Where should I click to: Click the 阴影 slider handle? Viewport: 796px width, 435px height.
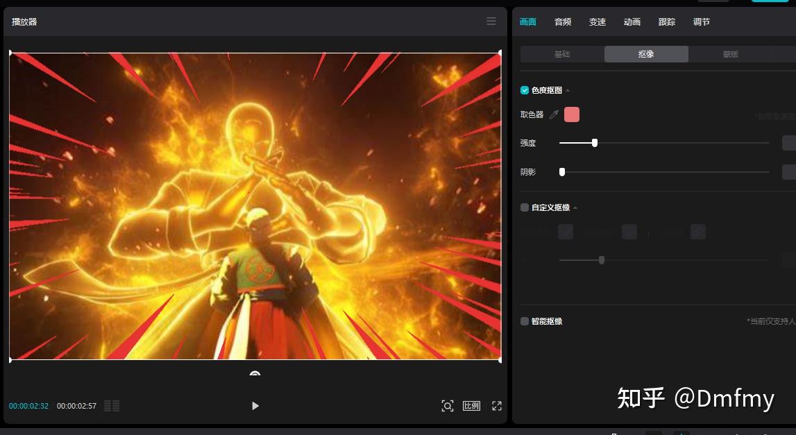click(562, 172)
